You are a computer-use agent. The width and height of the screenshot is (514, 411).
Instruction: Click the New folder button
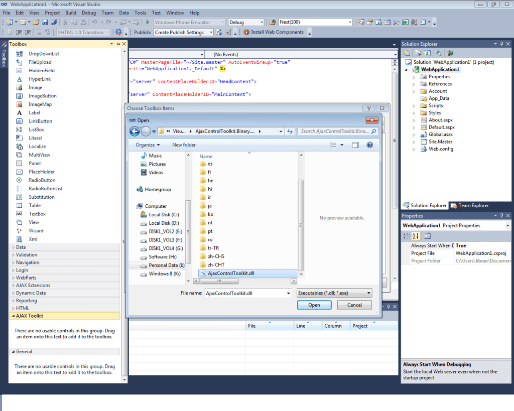(x=184, y=145)
